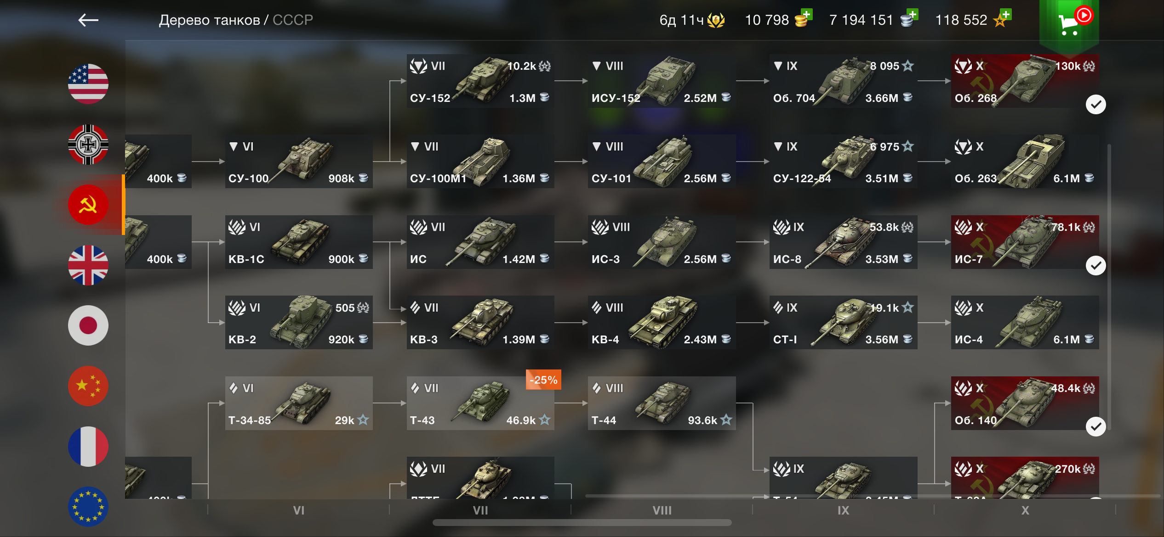Add free experience with the plus button
The width and height of the screenshot is (1164, 537).
(1006, 14)
